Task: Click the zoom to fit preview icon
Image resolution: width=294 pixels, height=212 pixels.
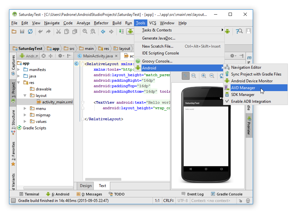Action: point(185,76)
